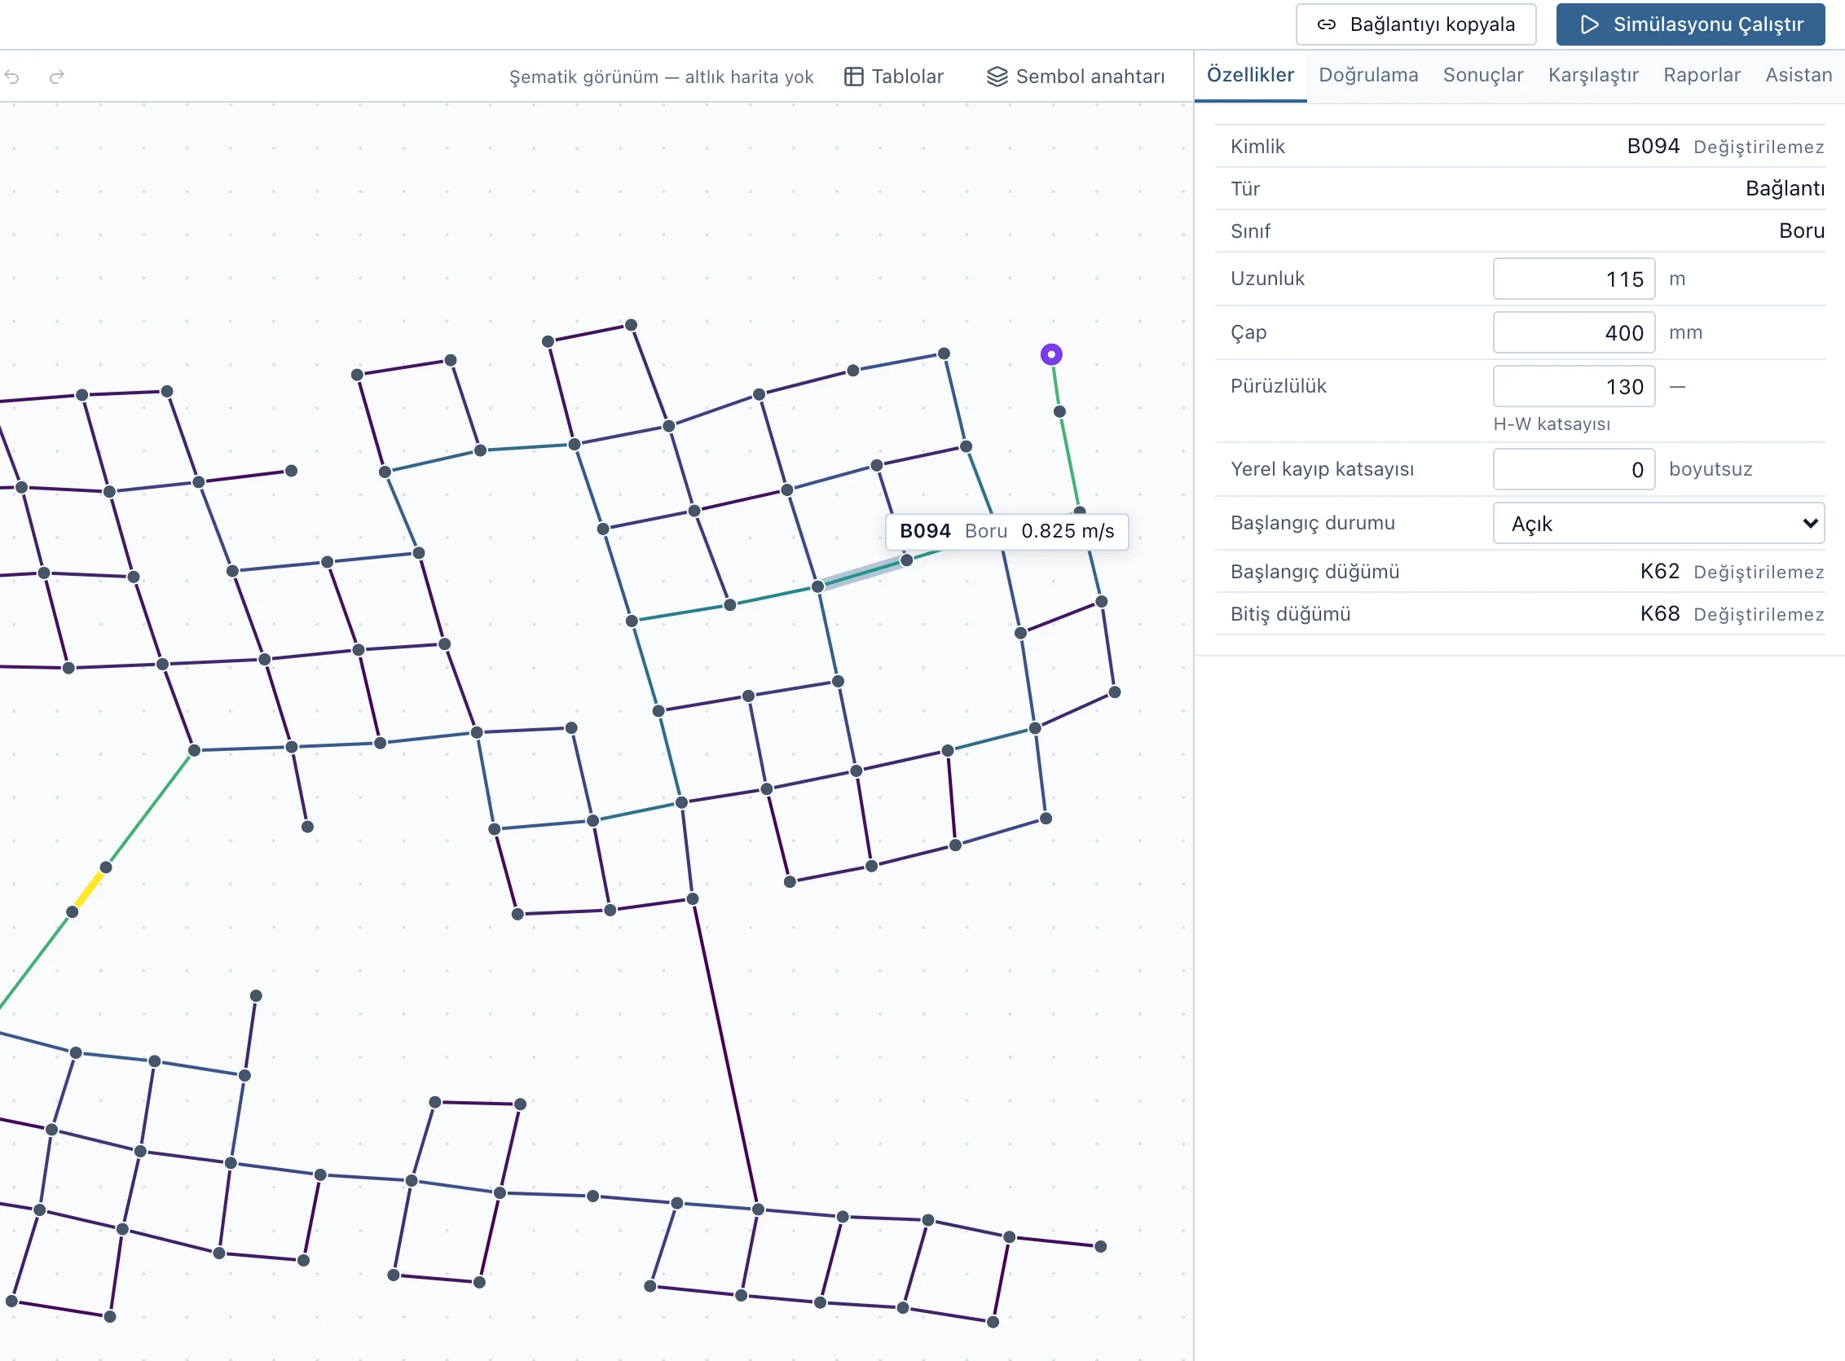1845x1361 pixels.
Task: Open the Asistan tab
Action: tap(1798, 75)
